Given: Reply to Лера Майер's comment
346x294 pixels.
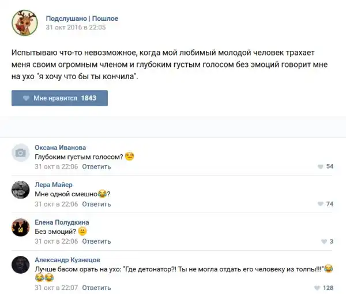Looking at the screenshot, I should click(96, 204).
